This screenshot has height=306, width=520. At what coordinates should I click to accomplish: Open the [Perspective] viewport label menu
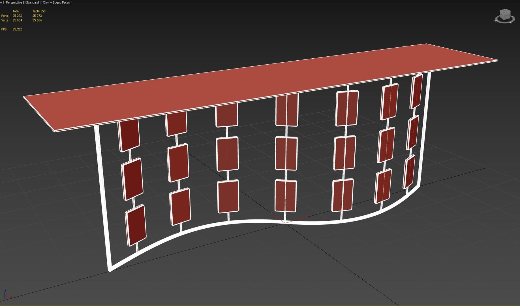[x=14, y=3]
